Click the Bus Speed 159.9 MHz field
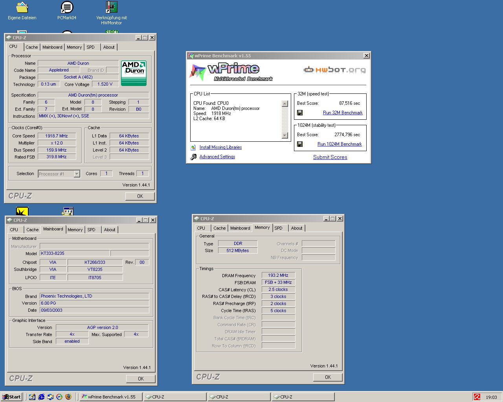 [57, 150]
